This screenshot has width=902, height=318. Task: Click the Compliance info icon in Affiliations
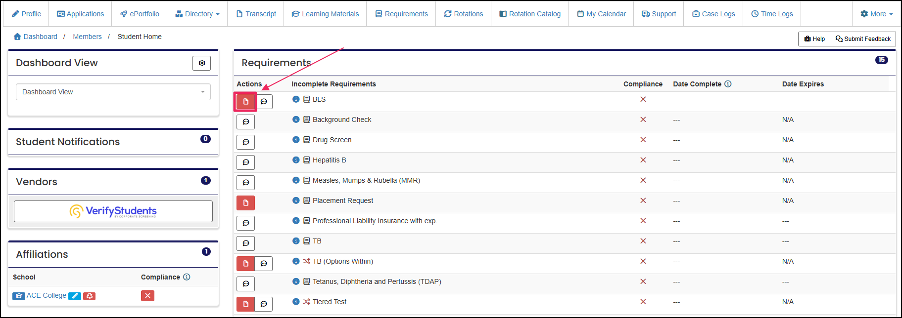[x=187, y=277]
